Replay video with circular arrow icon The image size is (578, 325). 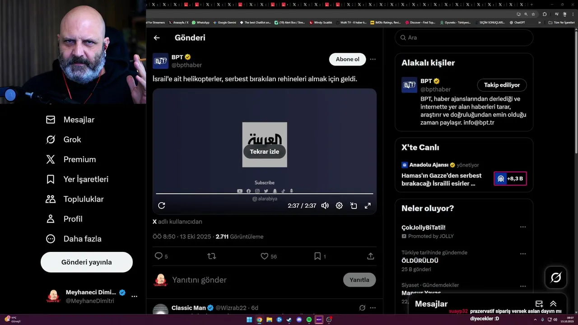point(162,205)
